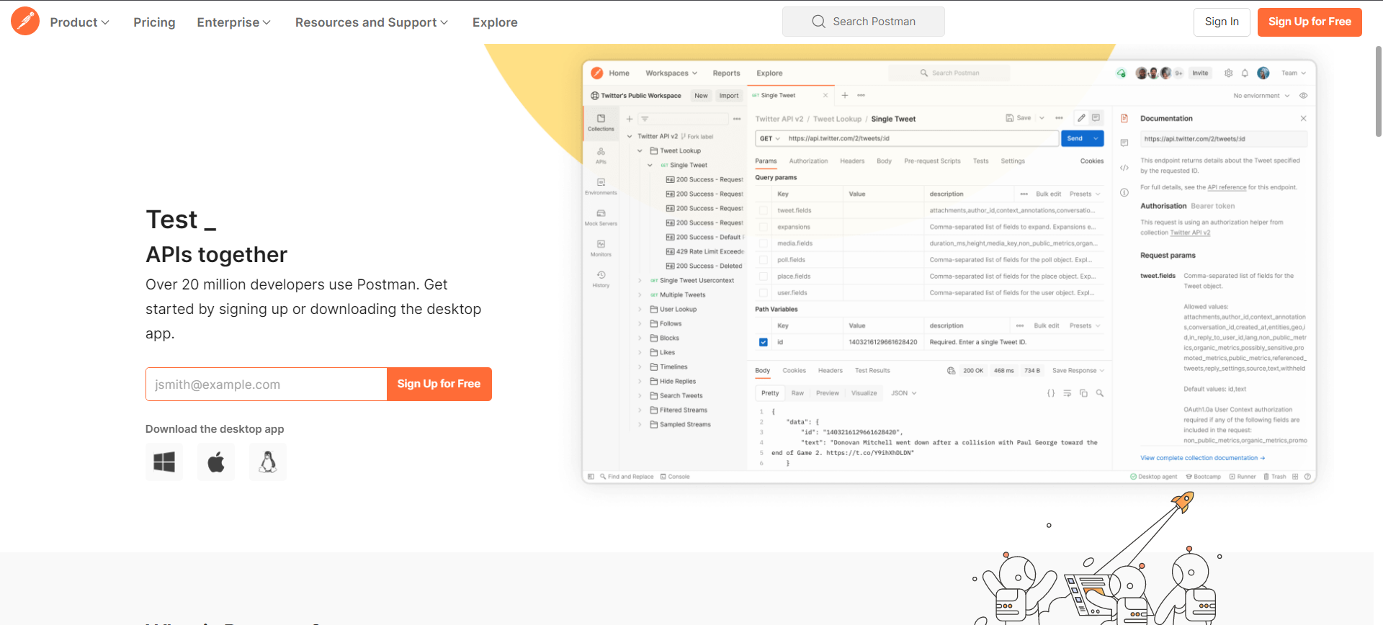Click the notification bell in app screenshot
The height and width of the screenshot is (625, 1383).
pos(1245,73)
